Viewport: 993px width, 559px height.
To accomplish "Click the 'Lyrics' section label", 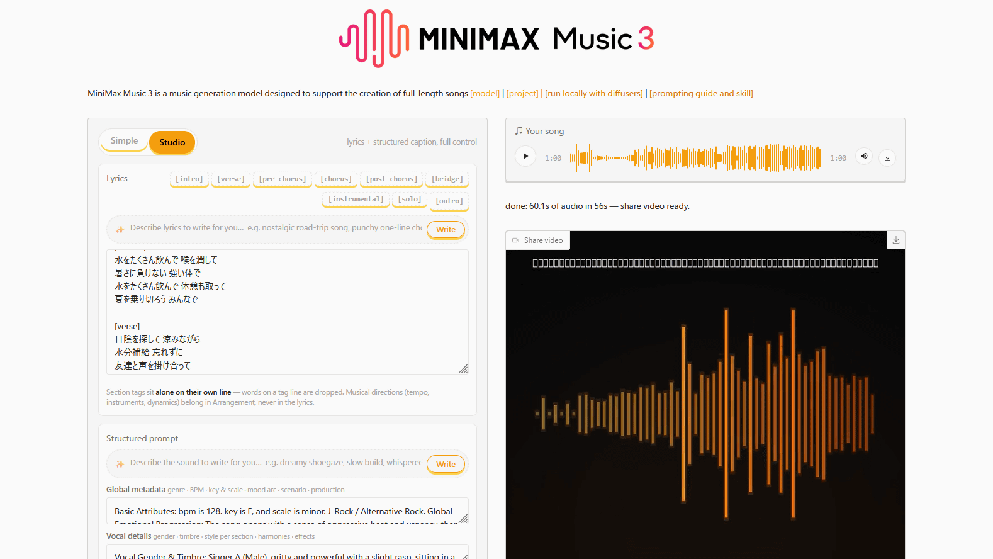I will click(x=117, y=178).
